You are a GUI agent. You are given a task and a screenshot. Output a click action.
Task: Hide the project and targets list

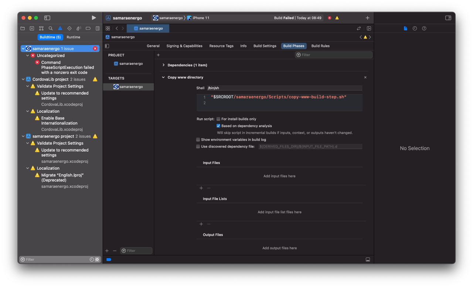pos(107,46)
